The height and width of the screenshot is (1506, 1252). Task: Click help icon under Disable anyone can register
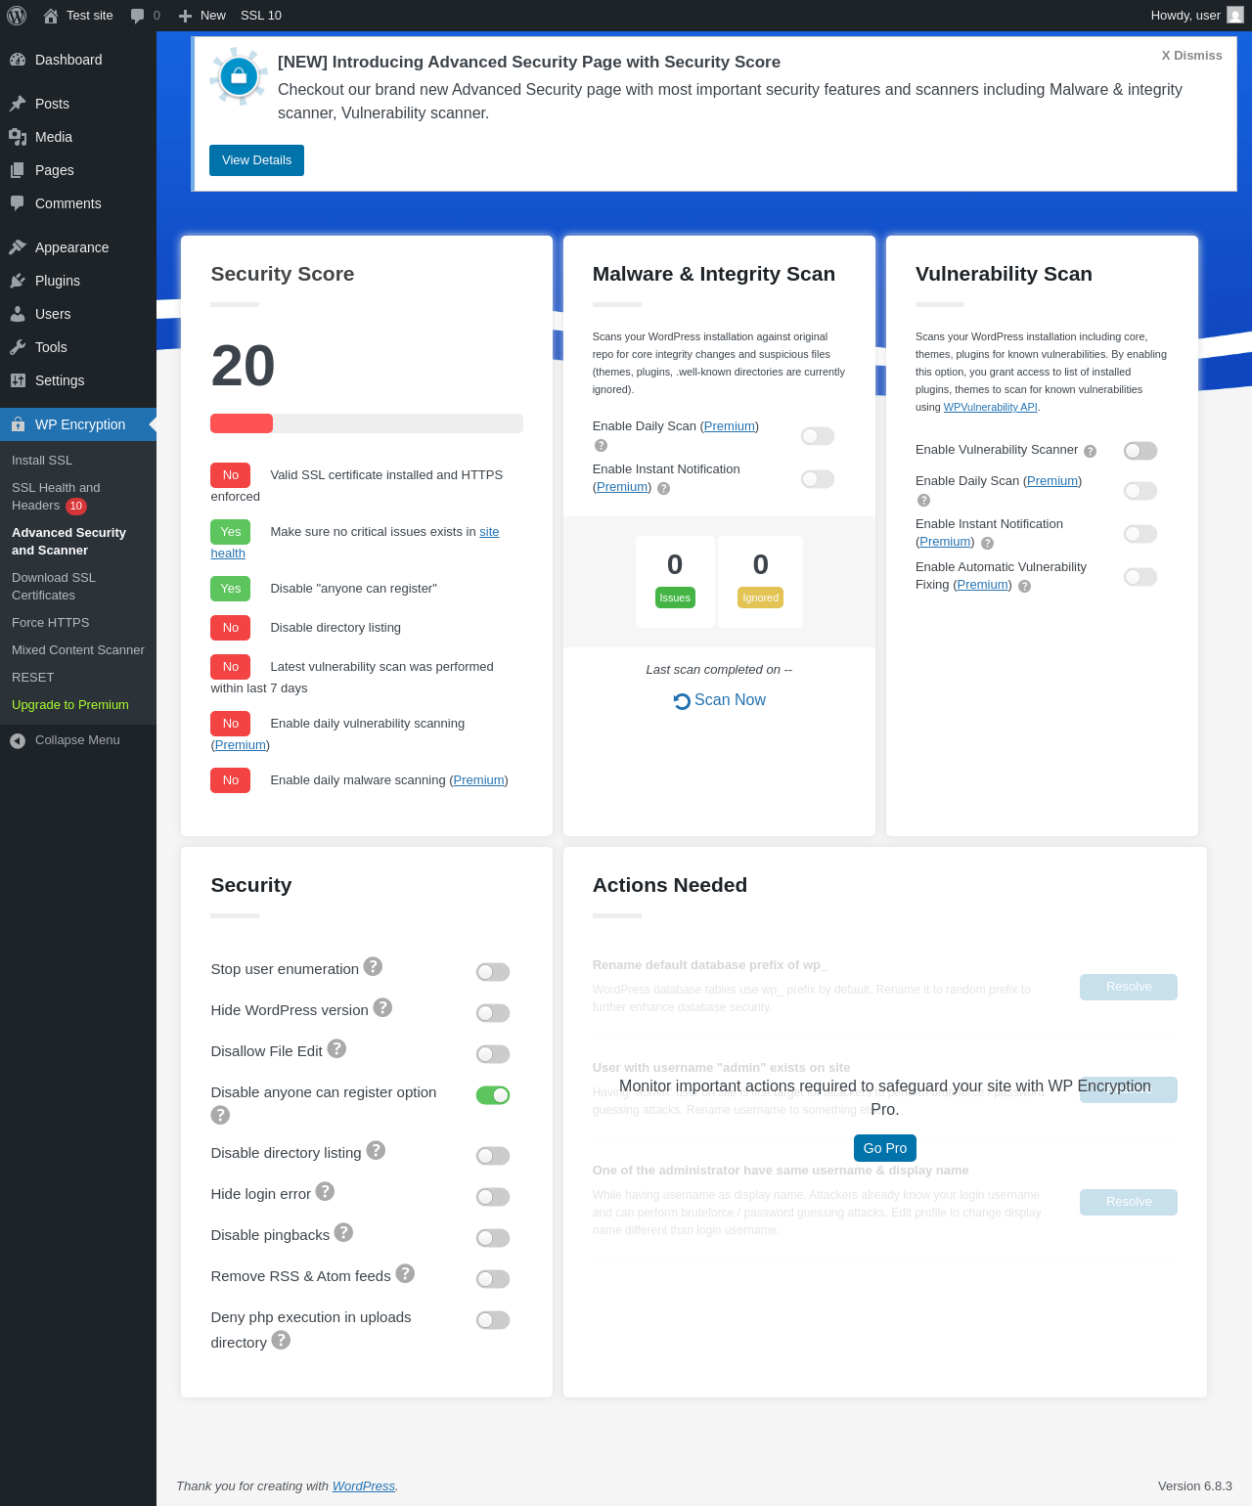click(220, 1115)
